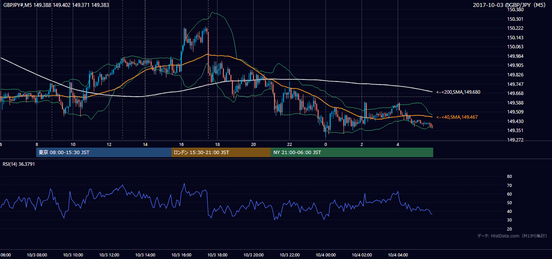Click the 150.222 price axis label
This screenshot has width=552, height=259.
coord(515,28)
